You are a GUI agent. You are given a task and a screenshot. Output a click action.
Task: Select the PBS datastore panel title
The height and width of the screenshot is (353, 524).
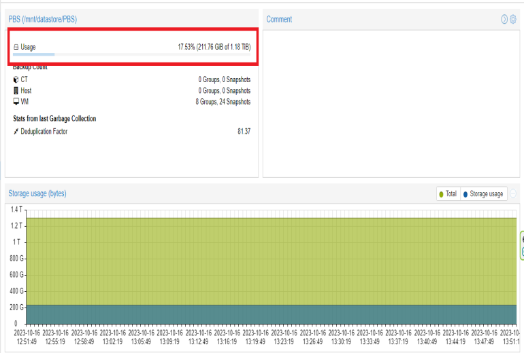[x=43, y=19]
